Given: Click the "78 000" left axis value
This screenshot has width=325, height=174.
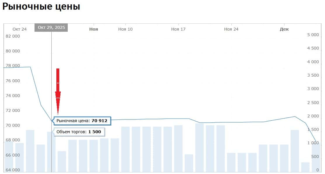Looking at the screenshot, I should 13,66.
